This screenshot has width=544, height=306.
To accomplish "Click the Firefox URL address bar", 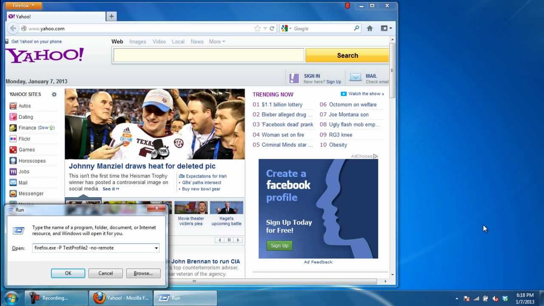I will click(x=140, y=28).
